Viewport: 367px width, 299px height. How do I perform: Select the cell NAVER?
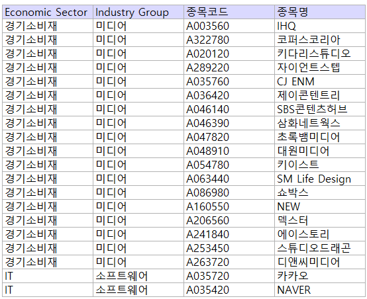[320, 290]
